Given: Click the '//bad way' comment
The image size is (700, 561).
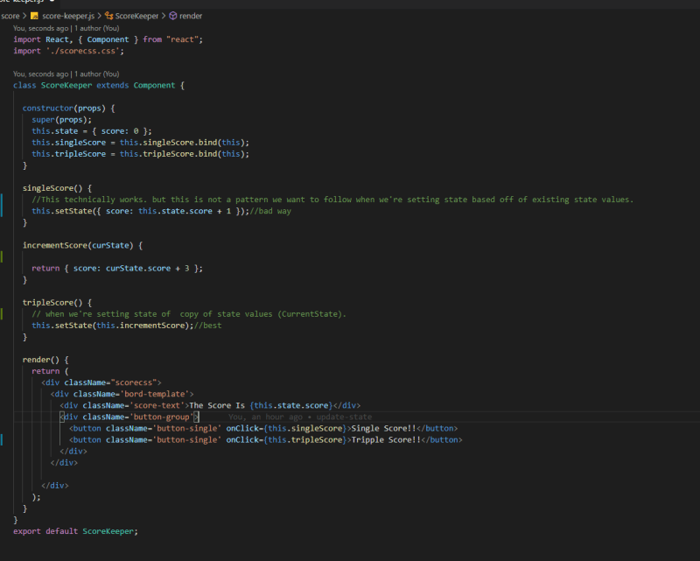Looking at the screenshot, I should tap(270, 211).
